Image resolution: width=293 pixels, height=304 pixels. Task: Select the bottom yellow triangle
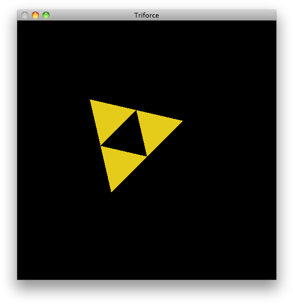(119, 165)
